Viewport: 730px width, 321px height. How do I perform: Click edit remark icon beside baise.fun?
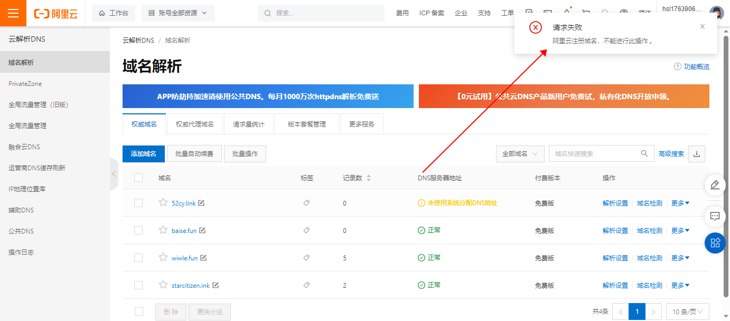202,230
